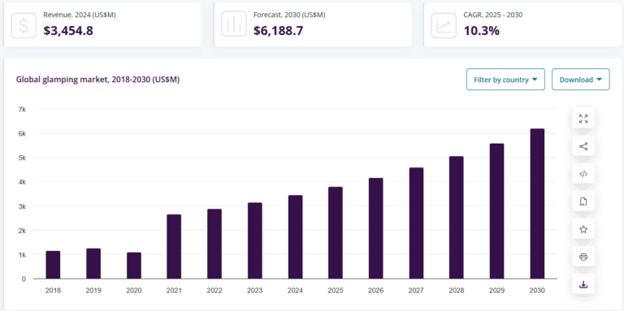Click the Forecast 2030 value $6,188.7
Viewport: 624px width, 311px height.
[278, 31]
